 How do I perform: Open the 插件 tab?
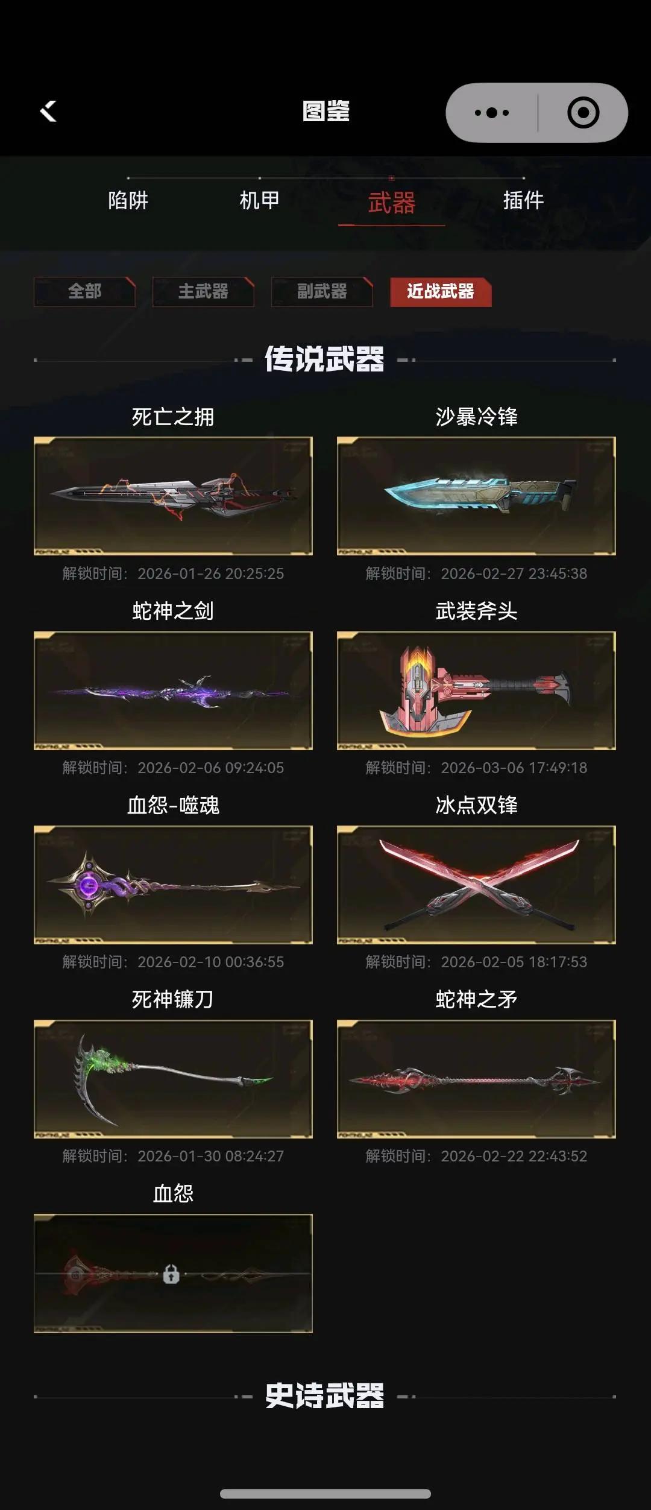tap(523, 200)
